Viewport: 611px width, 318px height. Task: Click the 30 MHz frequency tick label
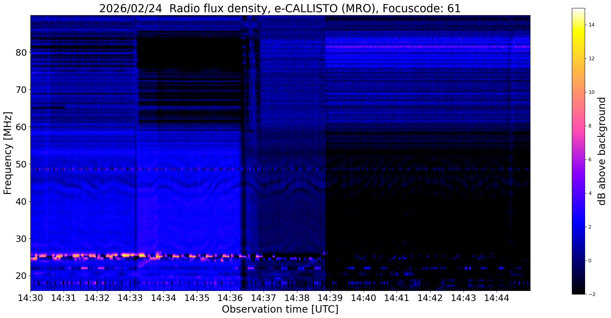point(21,239)
